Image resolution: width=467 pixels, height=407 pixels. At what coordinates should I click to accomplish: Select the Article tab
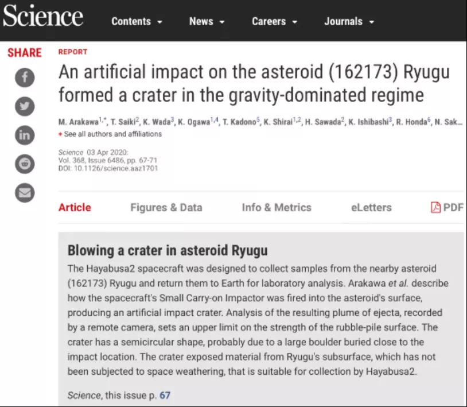click(x=75, y=208)
